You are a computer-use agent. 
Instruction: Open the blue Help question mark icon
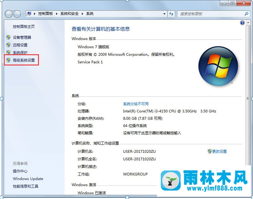coord(242,23)
